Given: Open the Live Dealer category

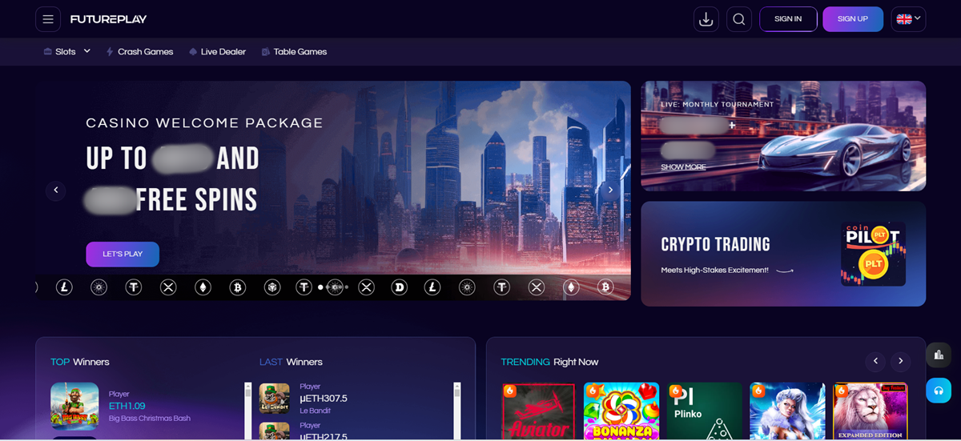Looking at the screenshot, I should click(217, 51).
